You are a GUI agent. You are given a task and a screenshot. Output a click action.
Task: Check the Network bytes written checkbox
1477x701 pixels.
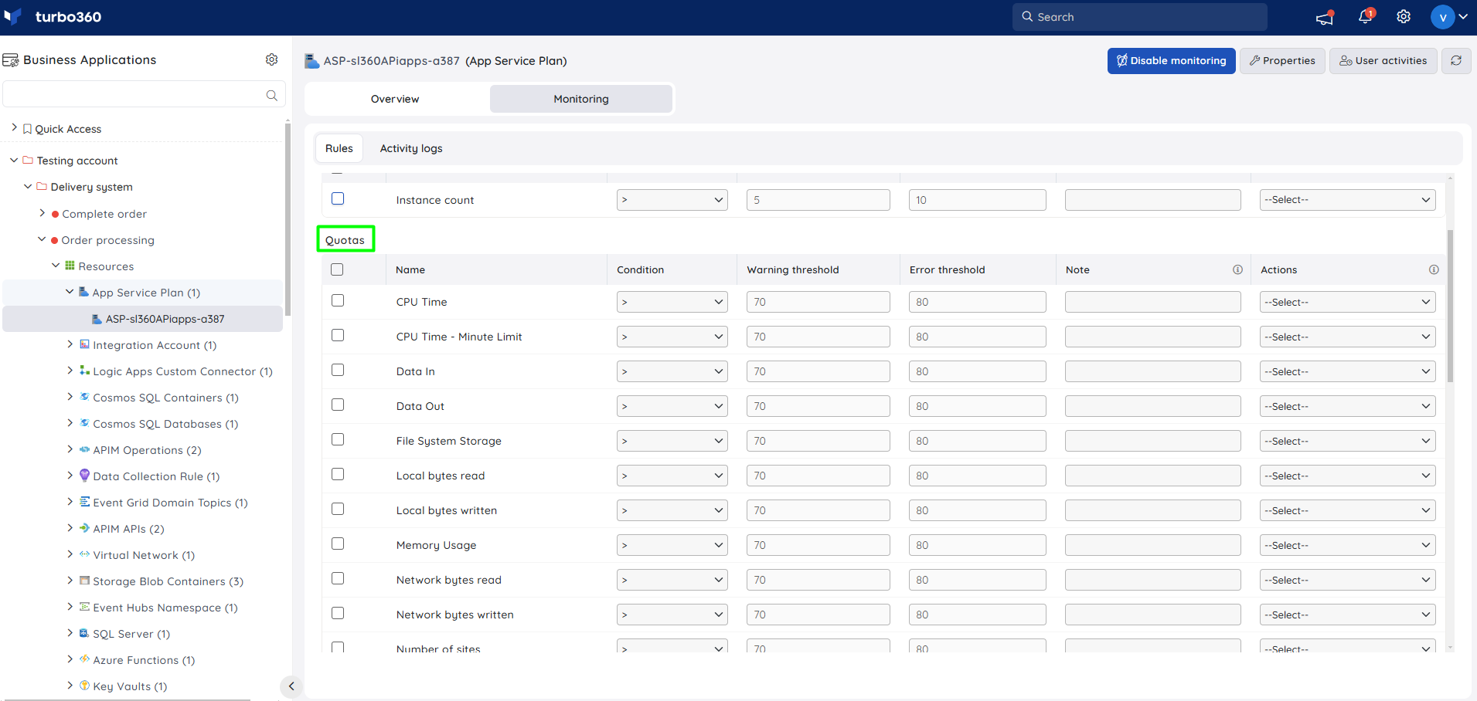[x=338, y=613]
